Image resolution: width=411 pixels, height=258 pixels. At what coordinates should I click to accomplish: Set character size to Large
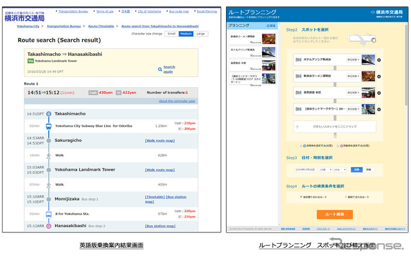201,34
